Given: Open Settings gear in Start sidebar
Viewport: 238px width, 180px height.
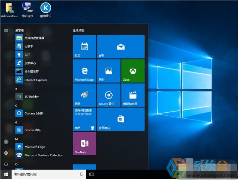Looking at the screenshot, I should coord(6,153).
